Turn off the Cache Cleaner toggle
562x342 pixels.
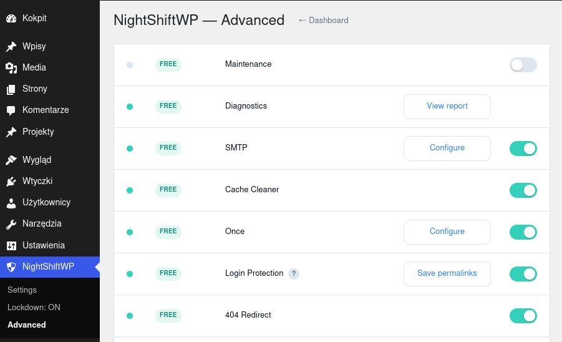coord(523,190)
